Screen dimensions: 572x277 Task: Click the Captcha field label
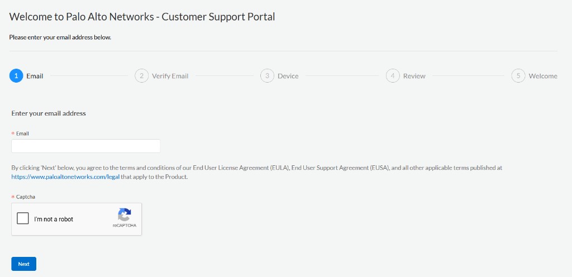pyautogui.click(x=26, y=197)
